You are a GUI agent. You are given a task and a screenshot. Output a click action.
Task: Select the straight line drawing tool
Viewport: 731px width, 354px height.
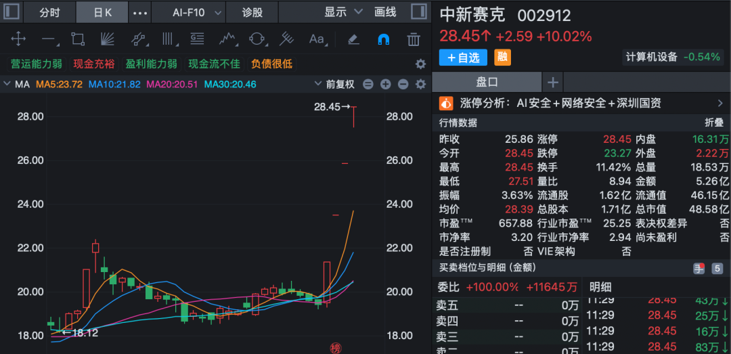click(49, 39)
